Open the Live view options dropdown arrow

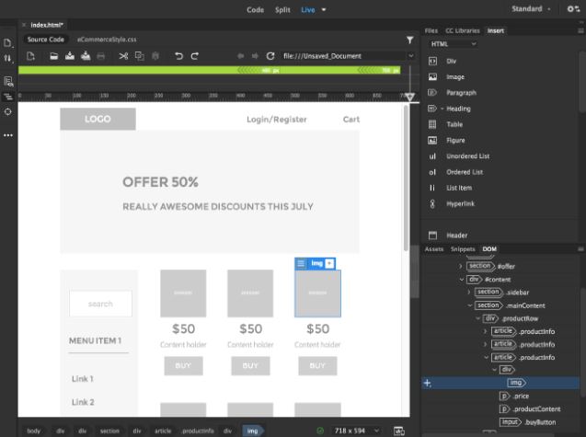coord(324,10)
